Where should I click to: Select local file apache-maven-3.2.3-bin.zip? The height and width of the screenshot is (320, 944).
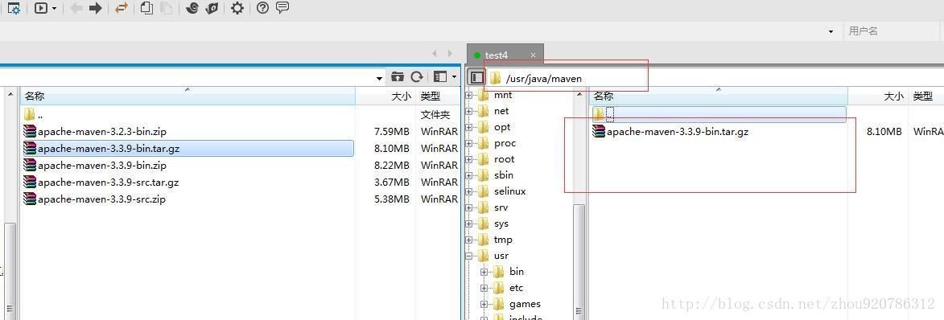pos(188,131)
